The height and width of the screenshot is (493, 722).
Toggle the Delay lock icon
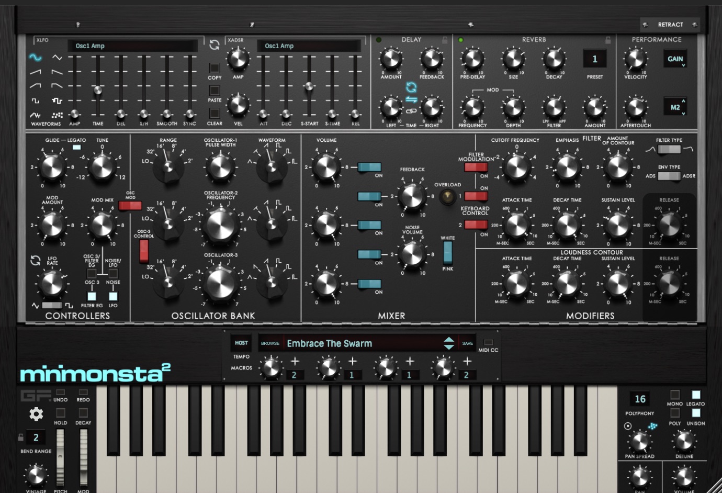[x=445, y=40]
